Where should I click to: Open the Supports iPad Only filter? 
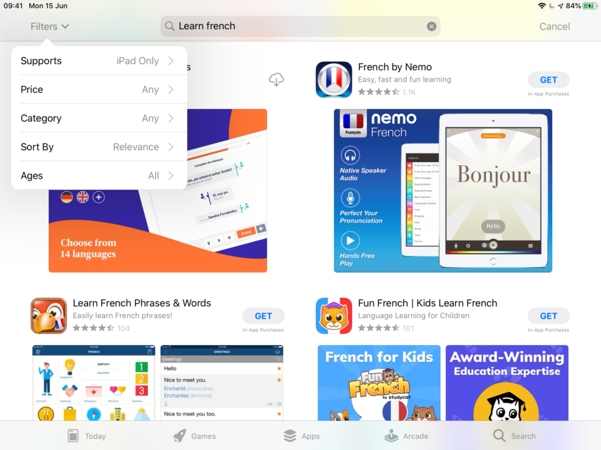coord(99,61)
